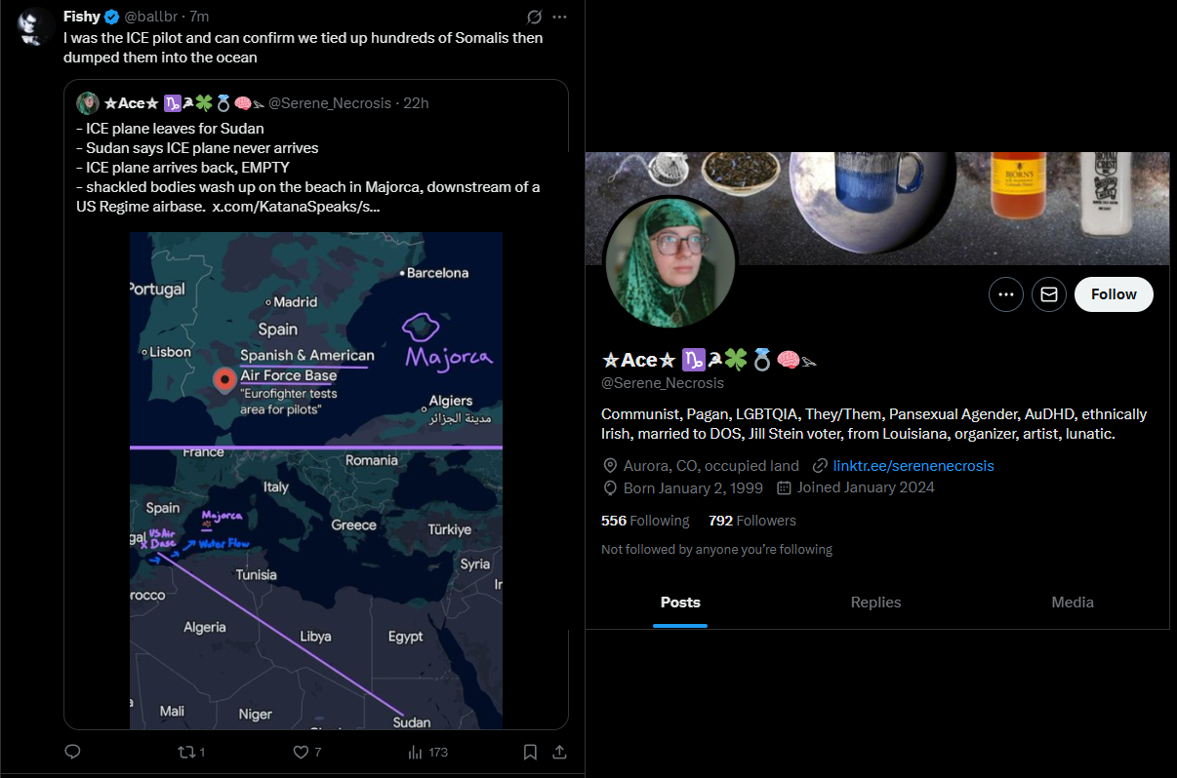1177x778 pixels.
Task: Click the location pin icon beside Aurora, CO
Action: pos(610,465)
